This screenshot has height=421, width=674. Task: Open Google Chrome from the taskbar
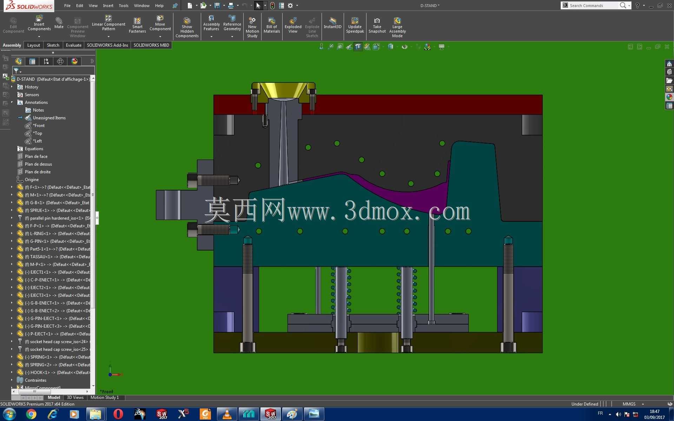pyautogui.click(x=31, y=414)
